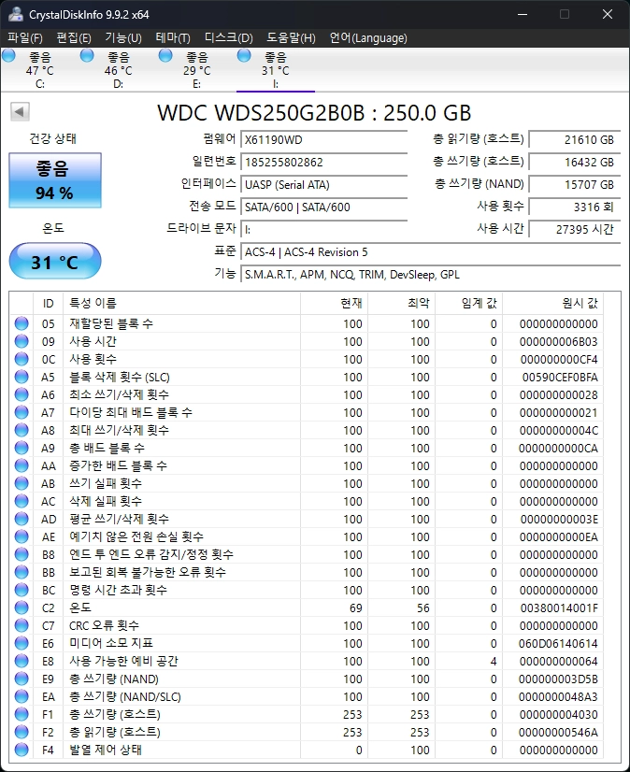Click the 특성 이름 column header
Viewport: 630px width, 772px height.
(181, 303)
